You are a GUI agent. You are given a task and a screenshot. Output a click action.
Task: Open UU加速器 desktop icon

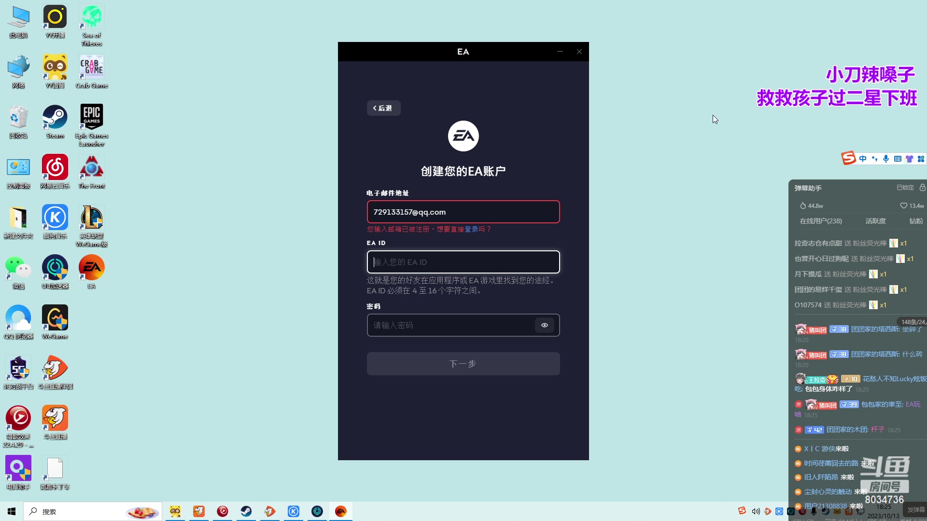click(x=55, y=273)
